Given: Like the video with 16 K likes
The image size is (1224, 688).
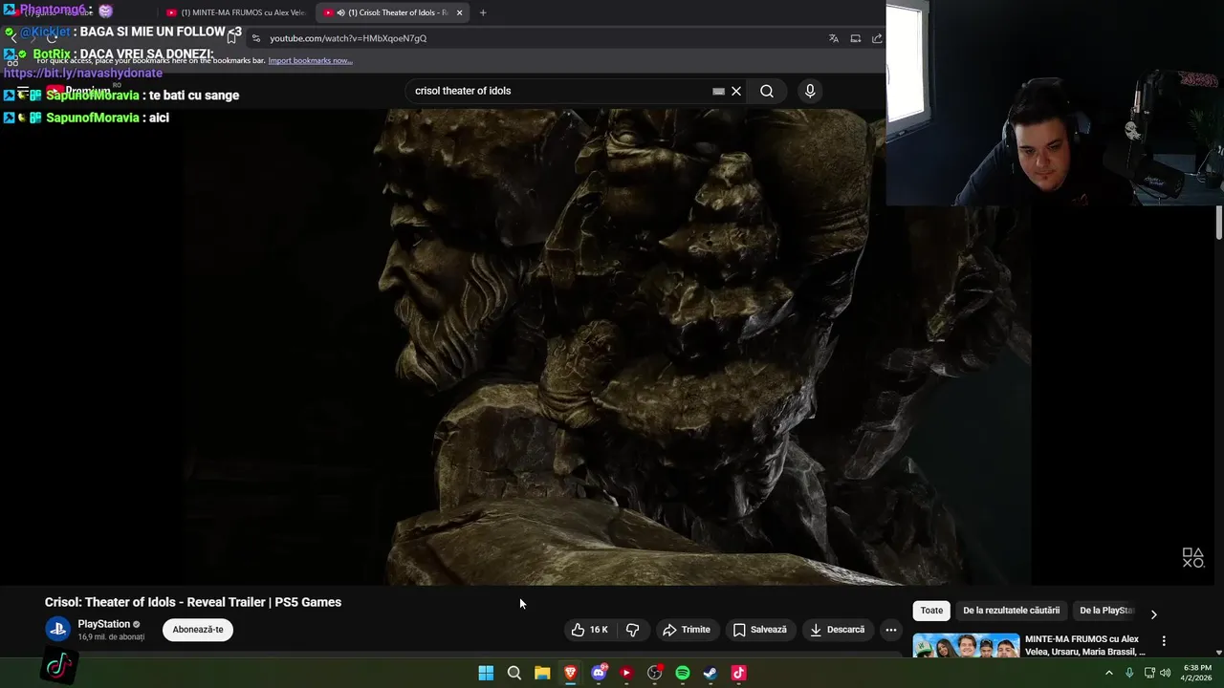Looking at the screenshot, I should click(x=589, y=630).
